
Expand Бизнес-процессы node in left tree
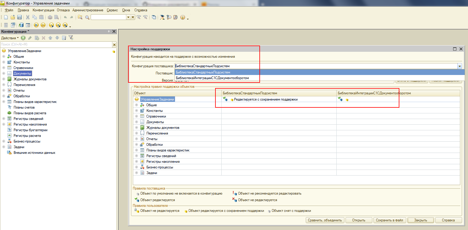pos(4,141)
